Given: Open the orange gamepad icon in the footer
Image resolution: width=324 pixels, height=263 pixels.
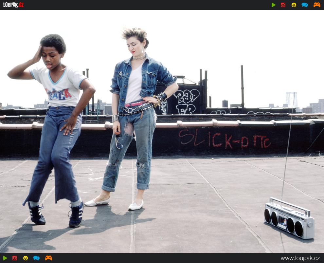Looking at the screenshot, I should pyautogui.click(x=48, y=258).
